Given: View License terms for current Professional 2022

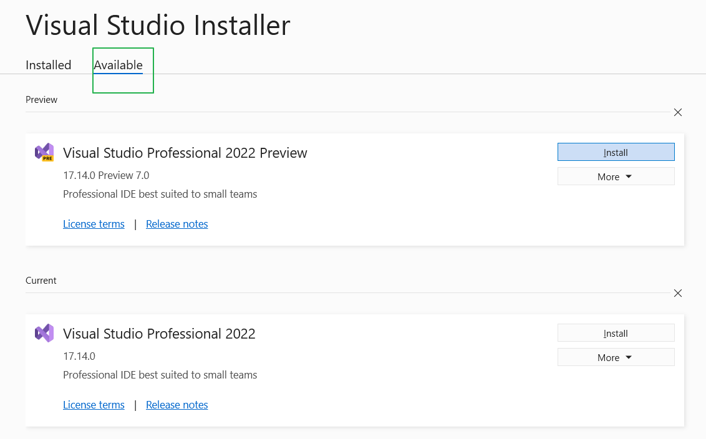Looking at the screenshot, I should [x=94, y=405].
